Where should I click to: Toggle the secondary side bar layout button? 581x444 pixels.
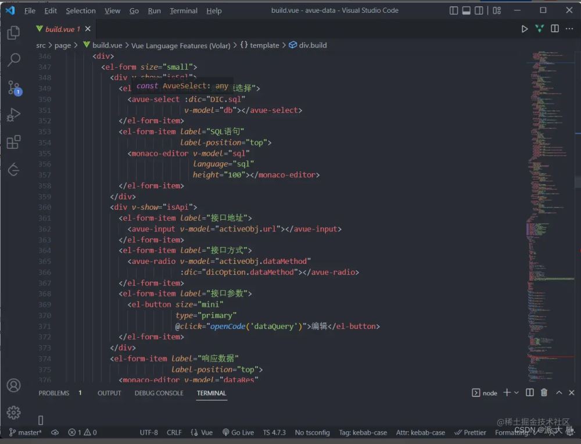[479, 10]
